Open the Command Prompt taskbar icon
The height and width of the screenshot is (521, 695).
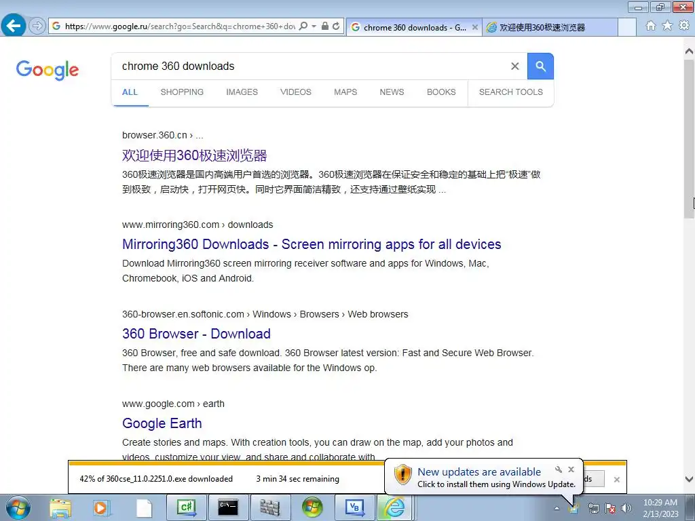[x=228, y=507]
